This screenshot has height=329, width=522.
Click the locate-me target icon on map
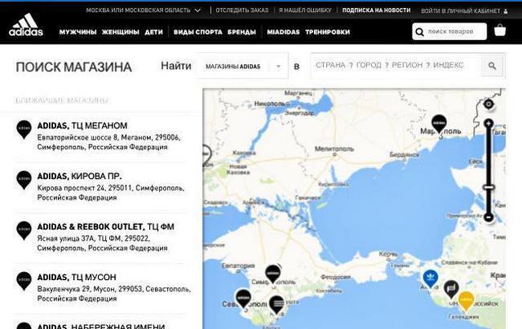coord(488,104)
